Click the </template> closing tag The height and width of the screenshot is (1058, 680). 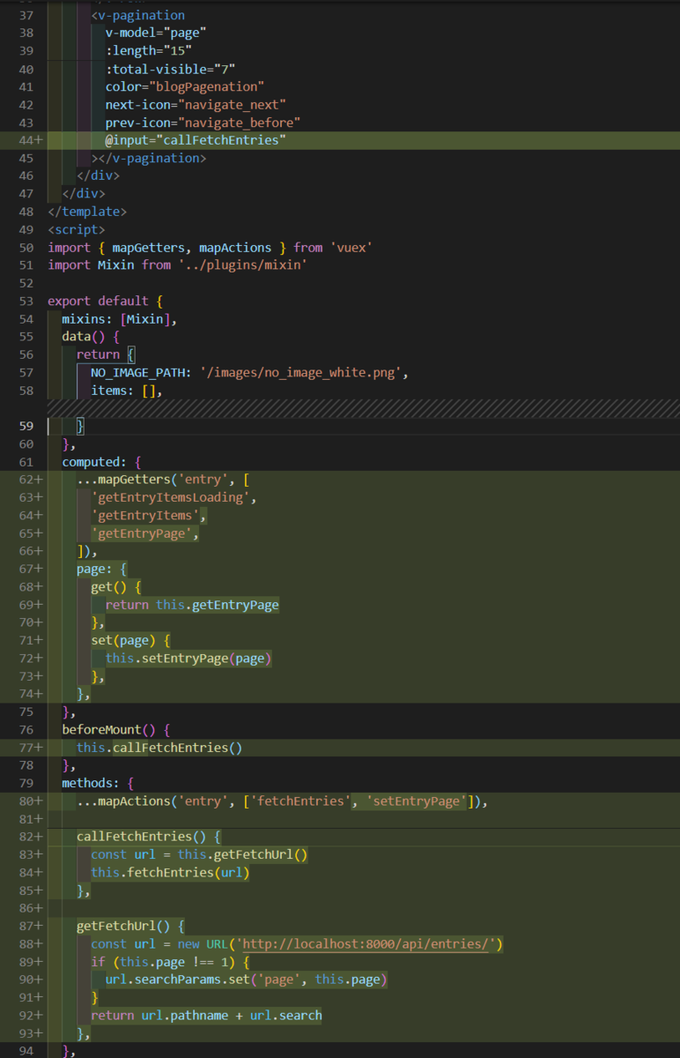tap(87, 212)
